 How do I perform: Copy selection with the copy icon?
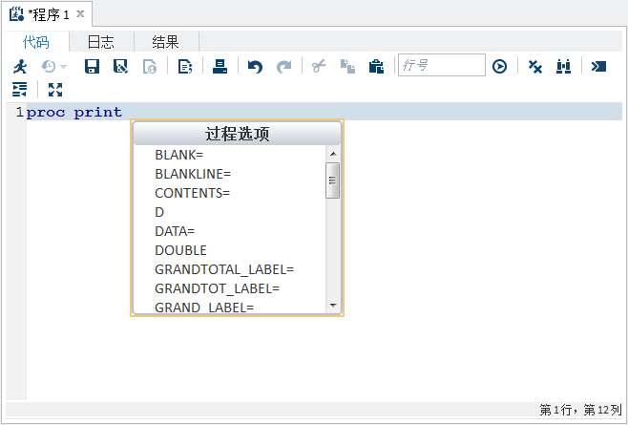347,67
